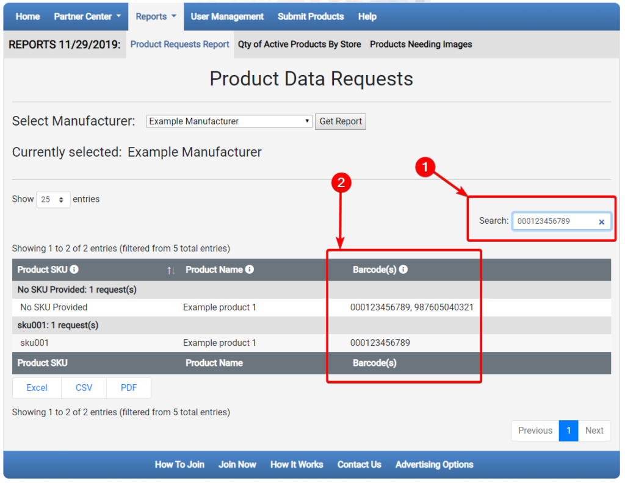Export the table as CSV
625x483 pixels.
tap(84, 388)
